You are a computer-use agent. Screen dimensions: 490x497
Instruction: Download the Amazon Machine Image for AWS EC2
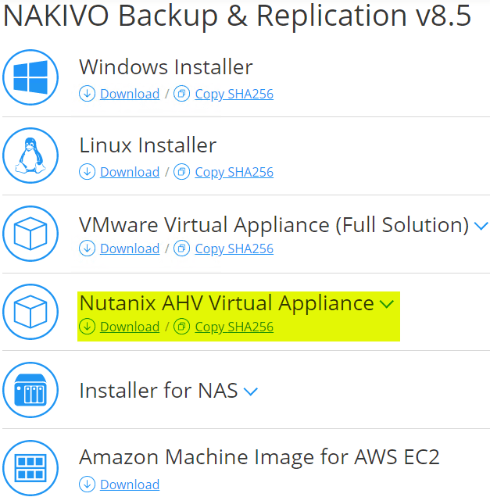(x=129, y=484)
